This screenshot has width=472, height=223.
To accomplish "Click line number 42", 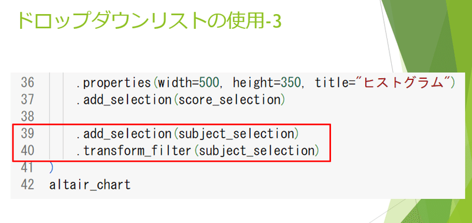I will pos(27,184).
